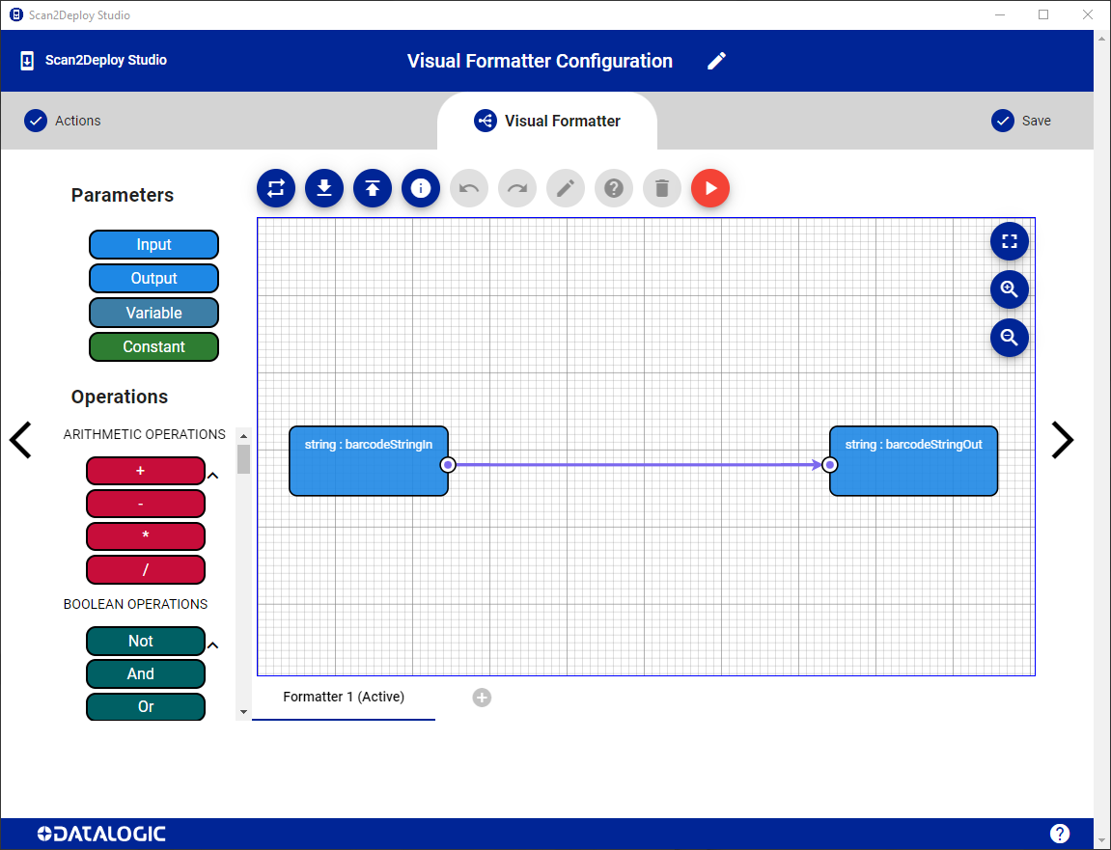This screenshot has height=850, width=1111.
Task: Switch to the Actions step tab
Action: click(x=64, y=121)
